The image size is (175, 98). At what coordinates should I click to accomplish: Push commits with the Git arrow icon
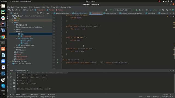157,10
